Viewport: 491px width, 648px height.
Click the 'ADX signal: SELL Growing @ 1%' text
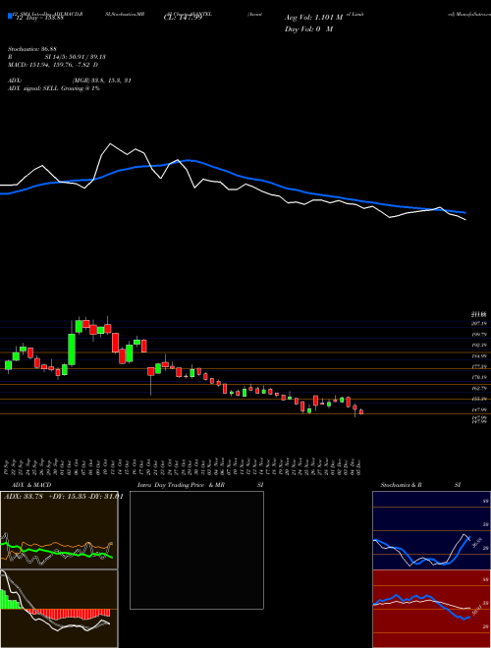click(54, 88)
